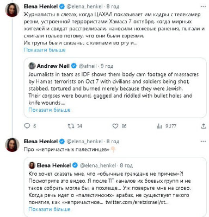Expand Andrew Neil quote with Показати більше

click(x=50, y=110)
